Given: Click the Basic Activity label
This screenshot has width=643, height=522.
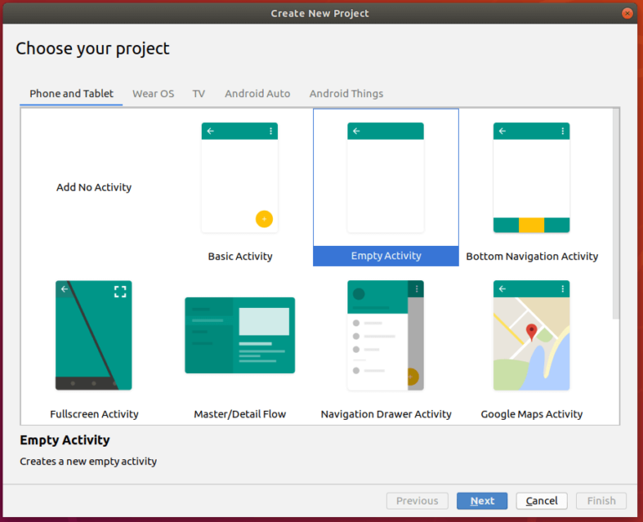Looking at the screenshot, I should (240, 257).
